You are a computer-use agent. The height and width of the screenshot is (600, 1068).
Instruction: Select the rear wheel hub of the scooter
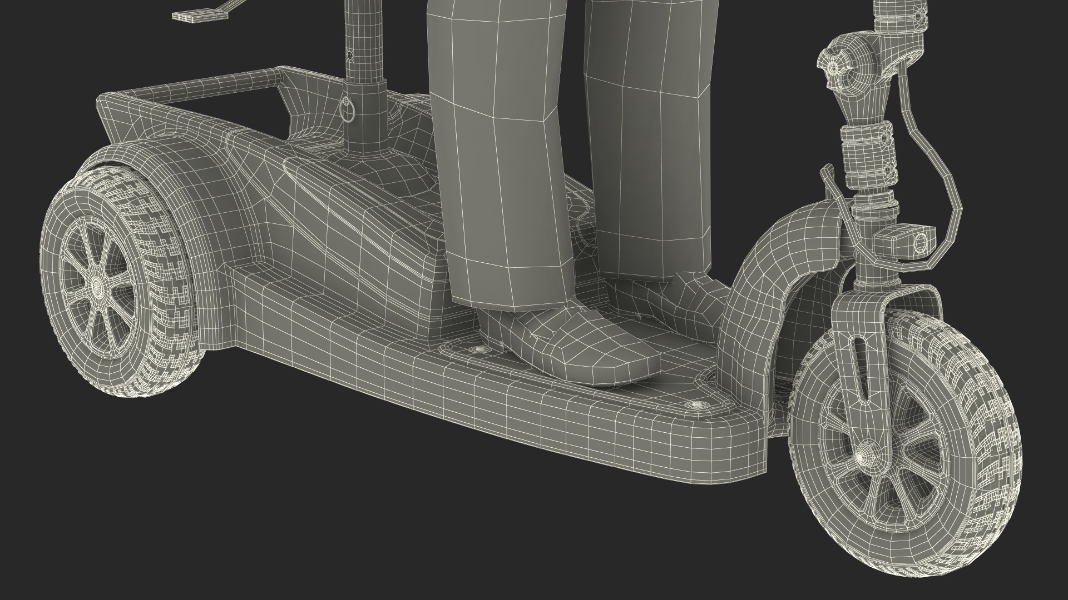(98, 287)
